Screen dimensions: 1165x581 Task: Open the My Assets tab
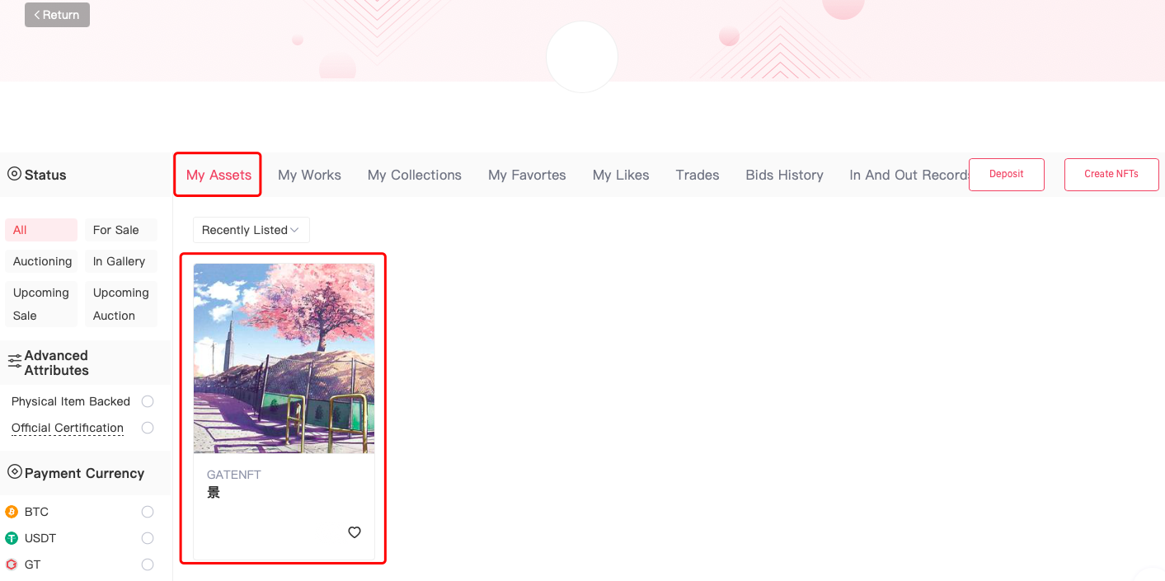(x=218, y=175)
